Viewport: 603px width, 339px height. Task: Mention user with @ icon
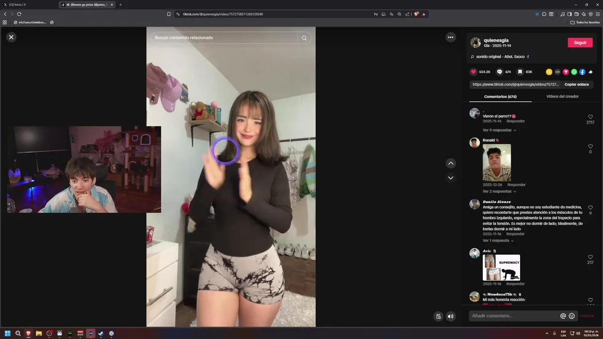563,316
